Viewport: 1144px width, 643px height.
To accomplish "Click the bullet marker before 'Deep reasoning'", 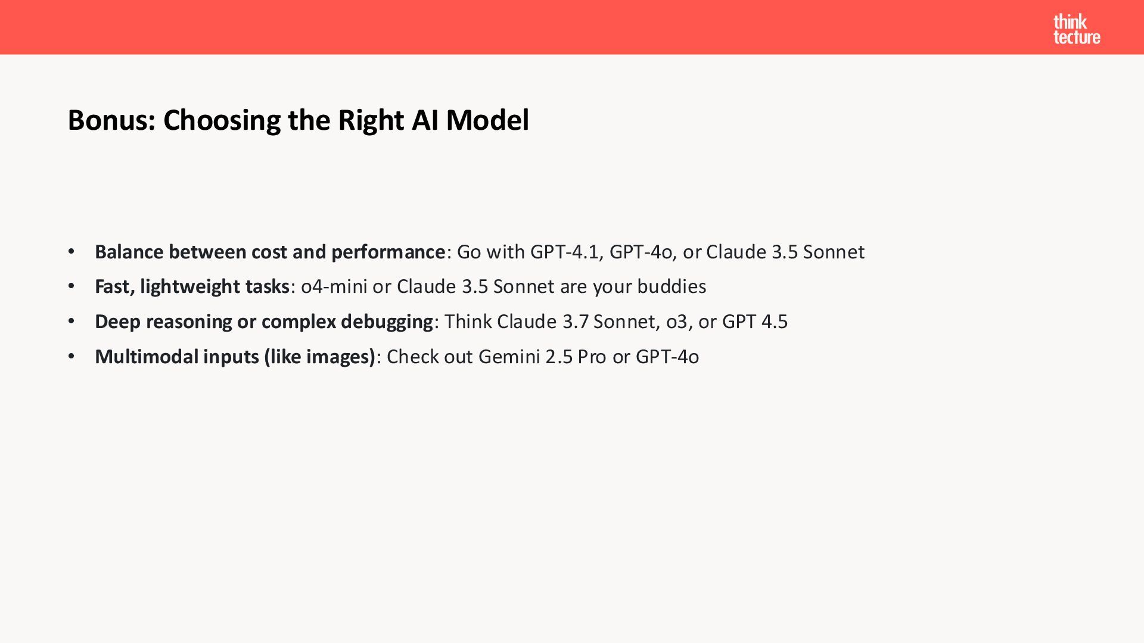I will point(71,321).
